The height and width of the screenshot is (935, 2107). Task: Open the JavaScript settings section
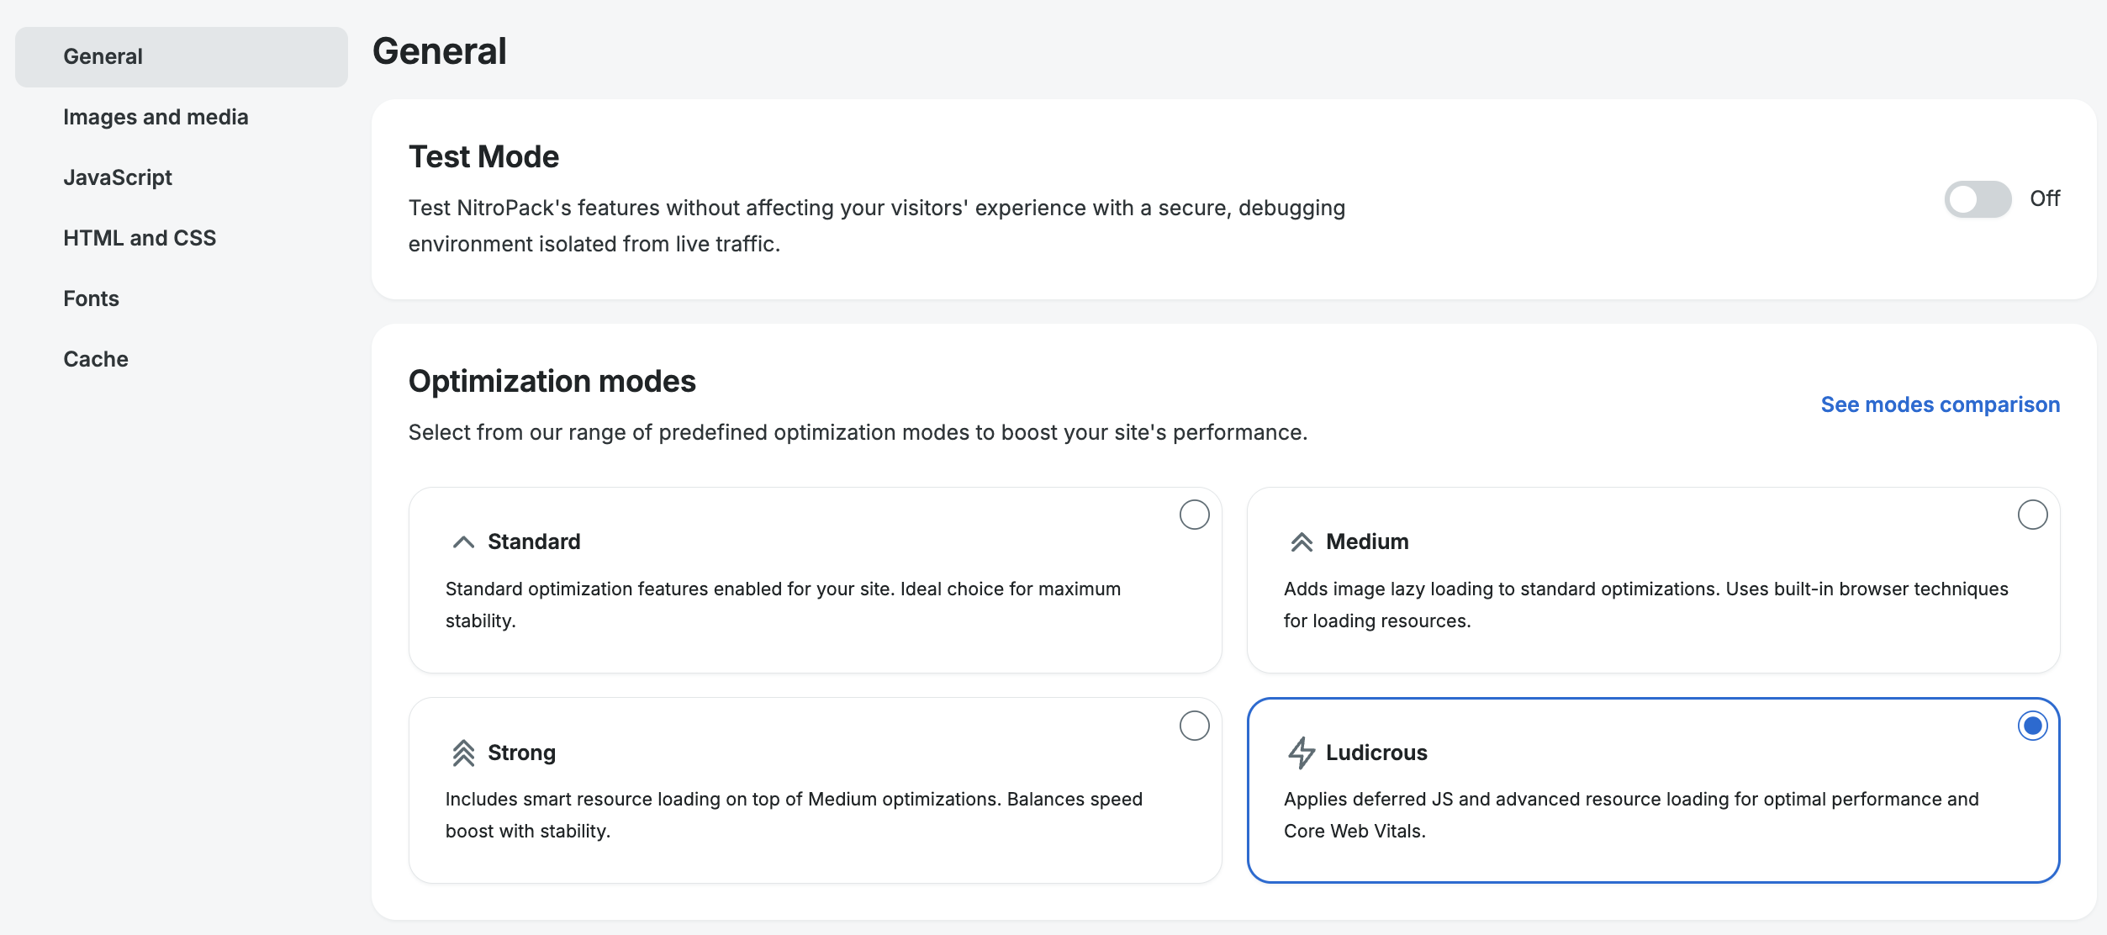[118, 177]
